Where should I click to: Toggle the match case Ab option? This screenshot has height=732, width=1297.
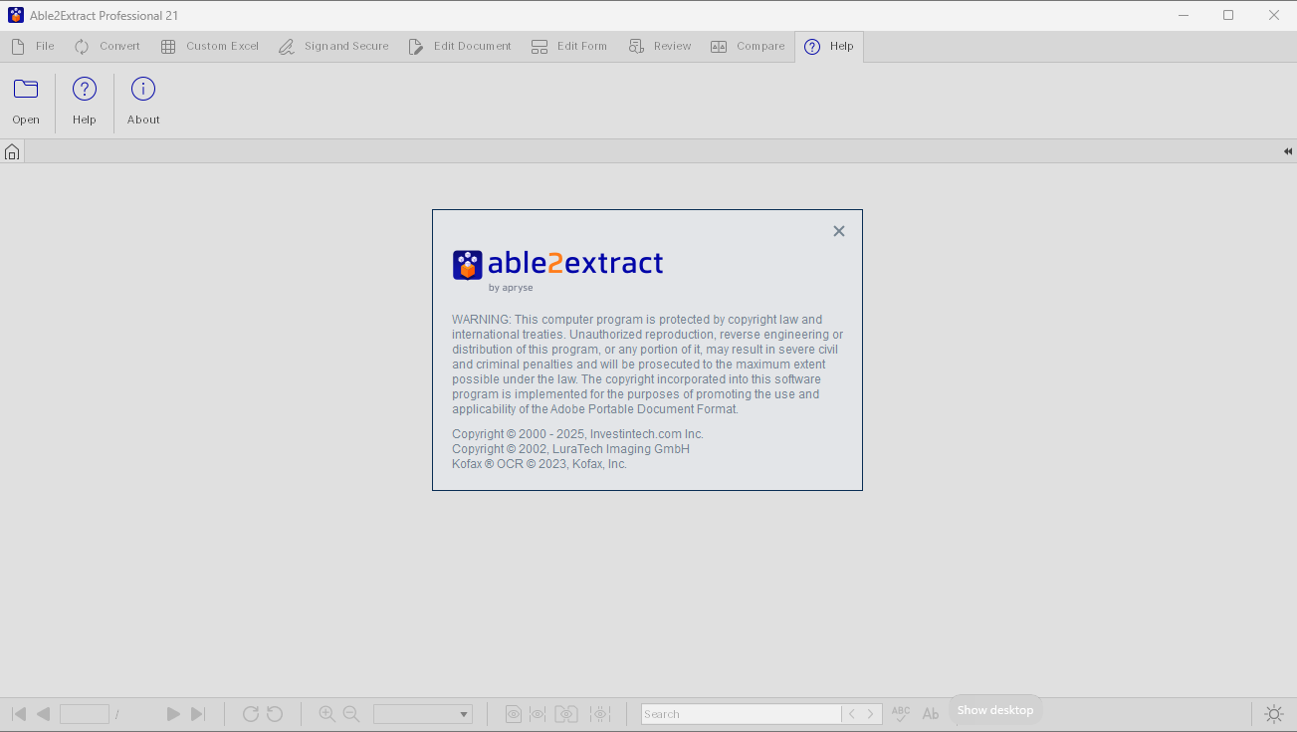pos(931,713)
